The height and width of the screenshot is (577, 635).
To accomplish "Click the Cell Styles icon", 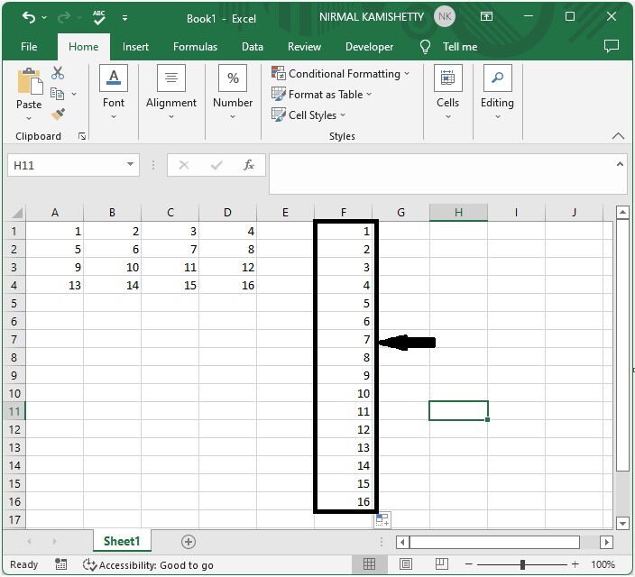I will [x=278, y=114].
